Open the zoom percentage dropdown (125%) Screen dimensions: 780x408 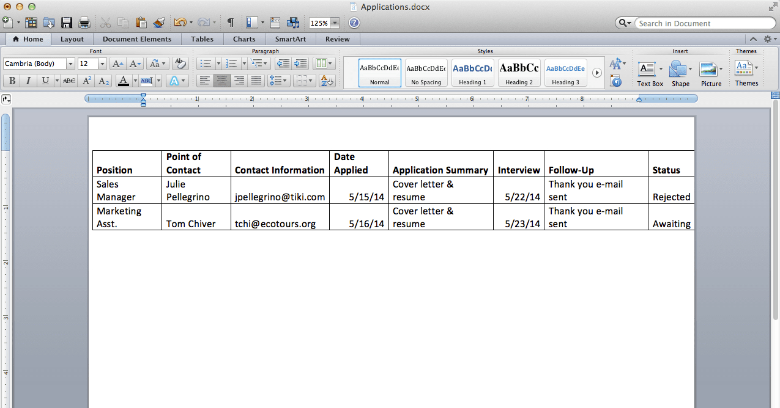[335, 23]
